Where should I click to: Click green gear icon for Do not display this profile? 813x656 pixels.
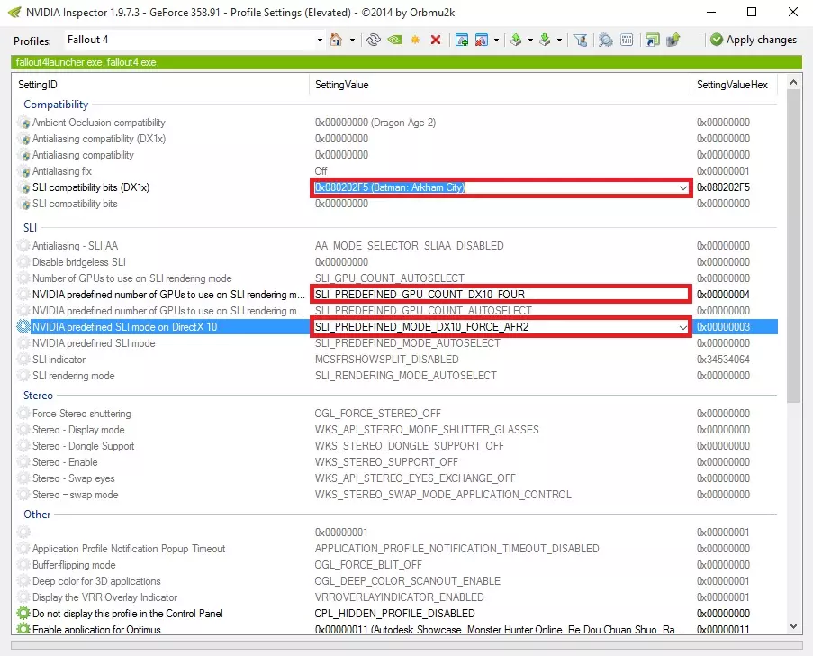click(x=23, y=614)
